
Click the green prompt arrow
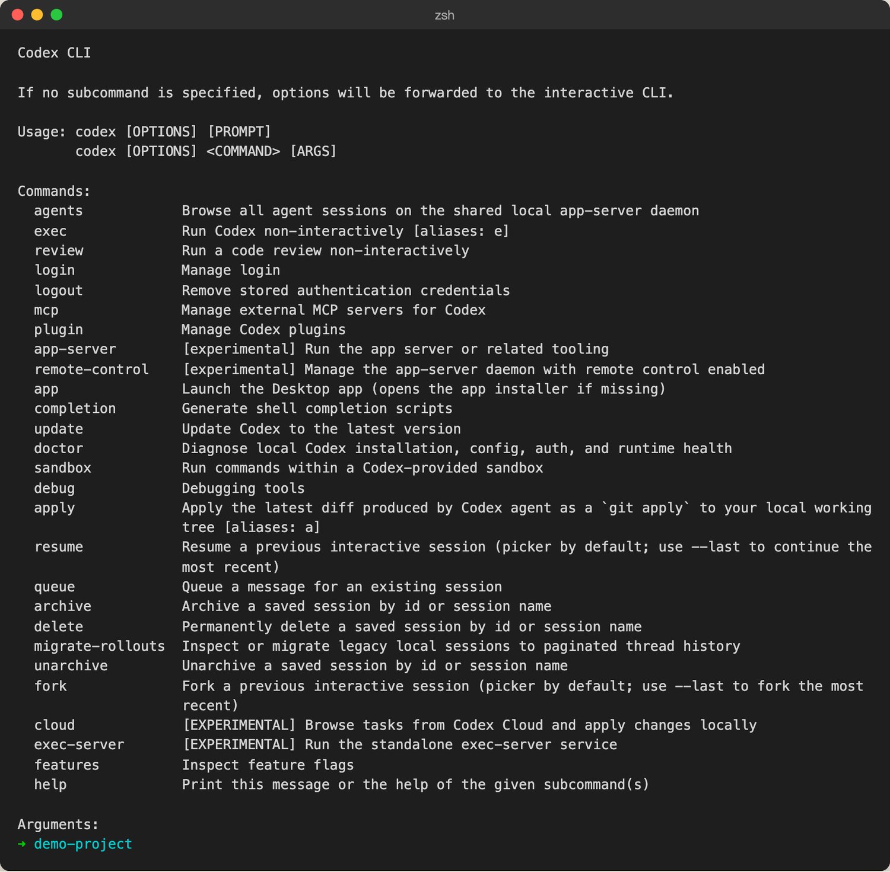click(x=22, y=844)
